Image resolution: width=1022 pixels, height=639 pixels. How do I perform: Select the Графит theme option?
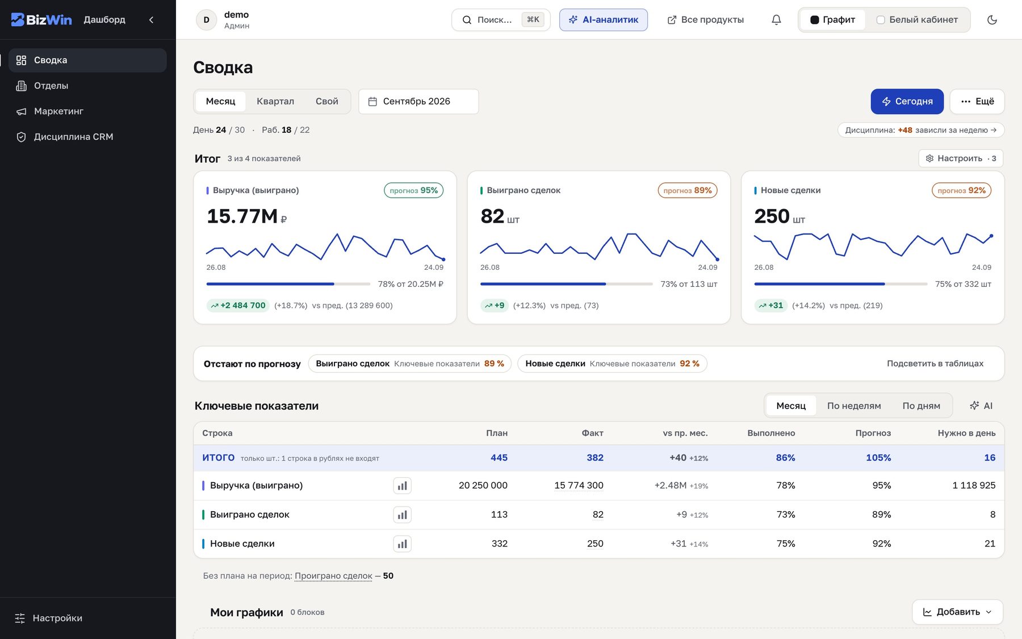pos(832,20)
